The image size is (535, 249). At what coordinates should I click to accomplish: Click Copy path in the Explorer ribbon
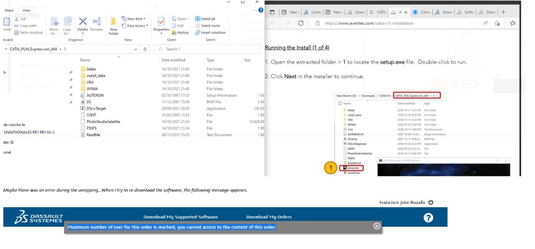click(x=26, y=26)
